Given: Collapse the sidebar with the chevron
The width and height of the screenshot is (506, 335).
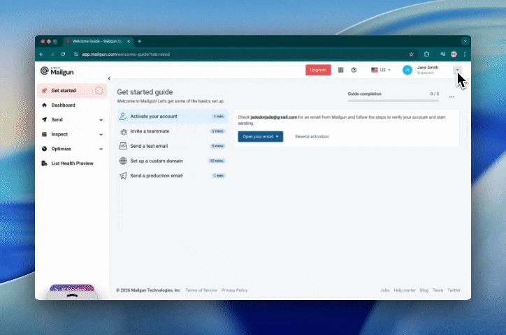Looking at the screenshot, I should tap(109, 78).
